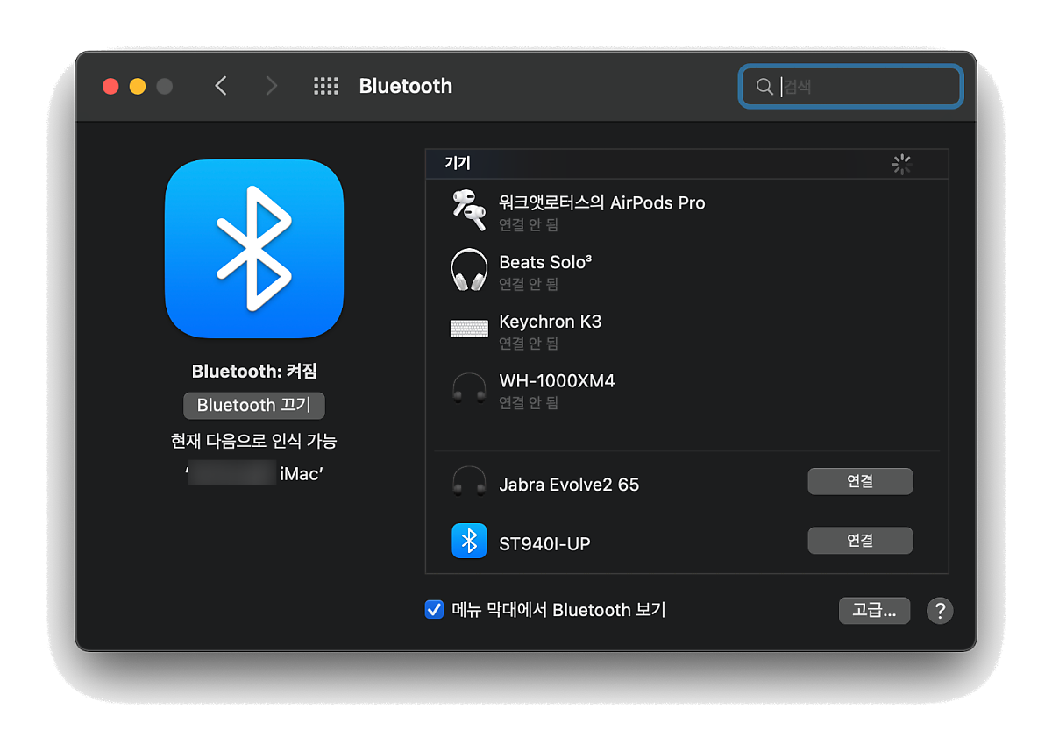
Task: Click the Beats Solo³ headphones icon
Action: (469, 269)
